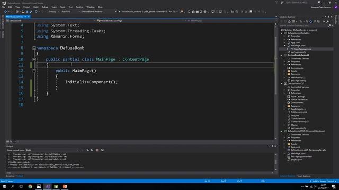
Task: Click the InitializeComponent(); code line
Action: pos(91,82)
